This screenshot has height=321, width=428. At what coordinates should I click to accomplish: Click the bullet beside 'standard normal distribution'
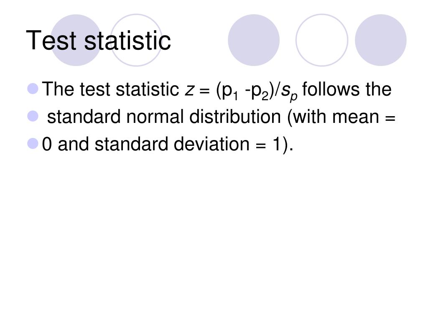coord(33,116)
